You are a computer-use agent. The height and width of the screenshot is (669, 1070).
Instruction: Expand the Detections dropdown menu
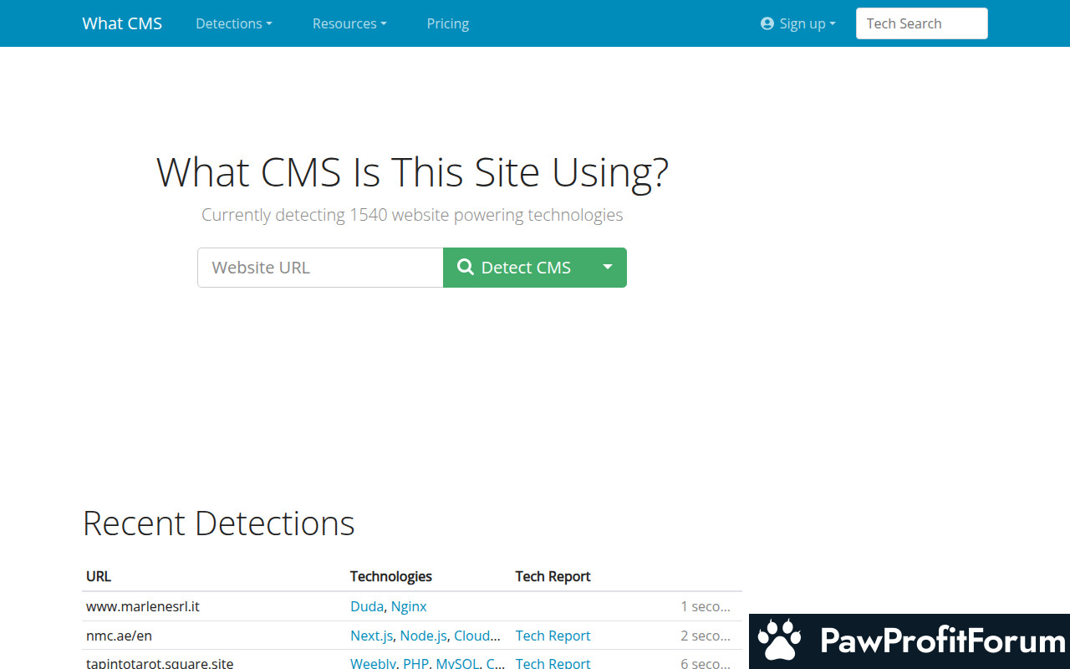[x=234, y=23]
